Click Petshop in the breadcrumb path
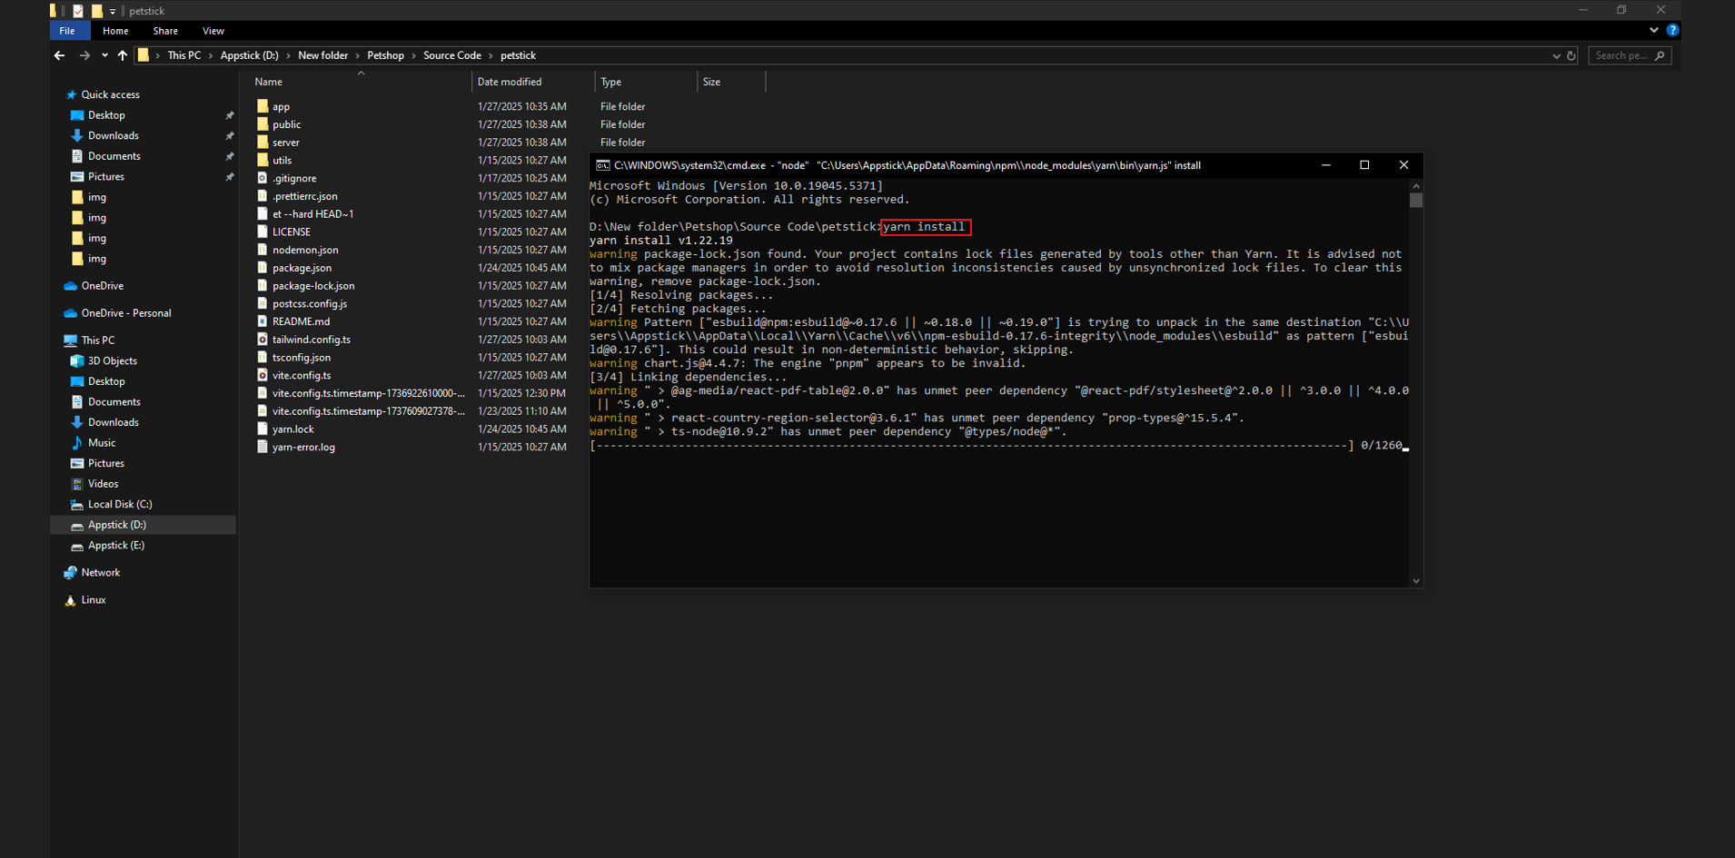This screenshot has width=1735, height=858. (385, 55)
